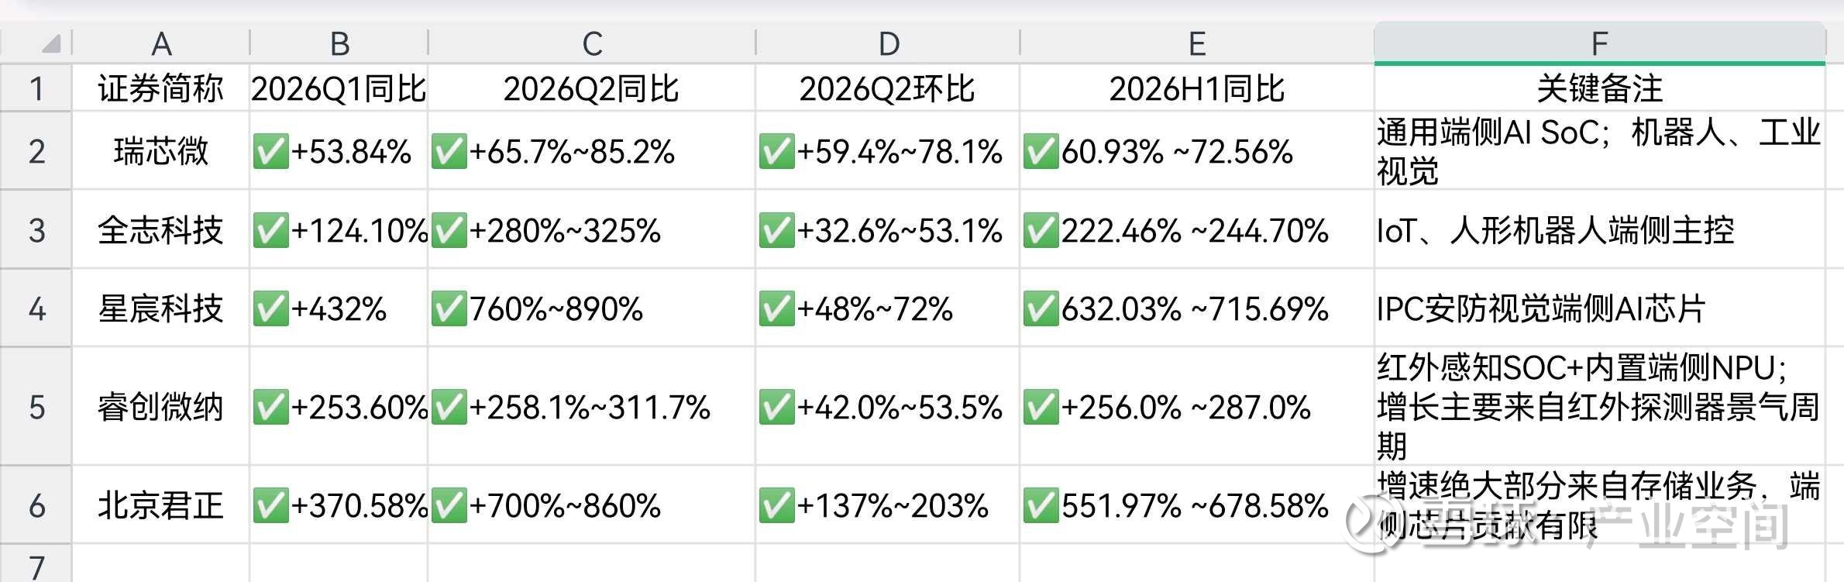Click green checkmark in 北京君正 2026H1同比 cell
This screenshot has width=1844, height=582.
click(x=1041, y=505)
